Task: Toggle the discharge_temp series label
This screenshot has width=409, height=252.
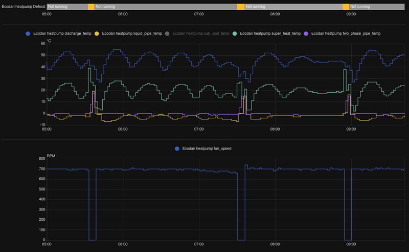Action: 62,33
